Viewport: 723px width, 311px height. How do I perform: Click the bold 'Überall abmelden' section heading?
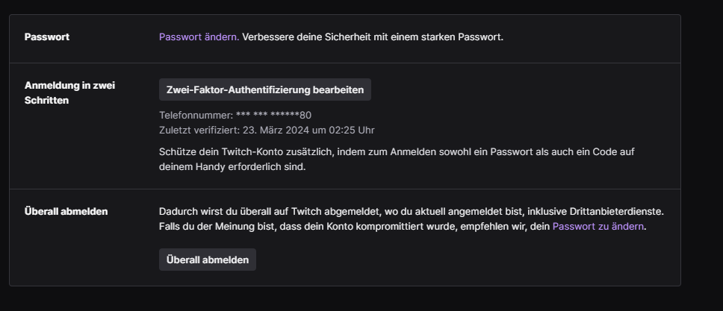pos(66,211)
